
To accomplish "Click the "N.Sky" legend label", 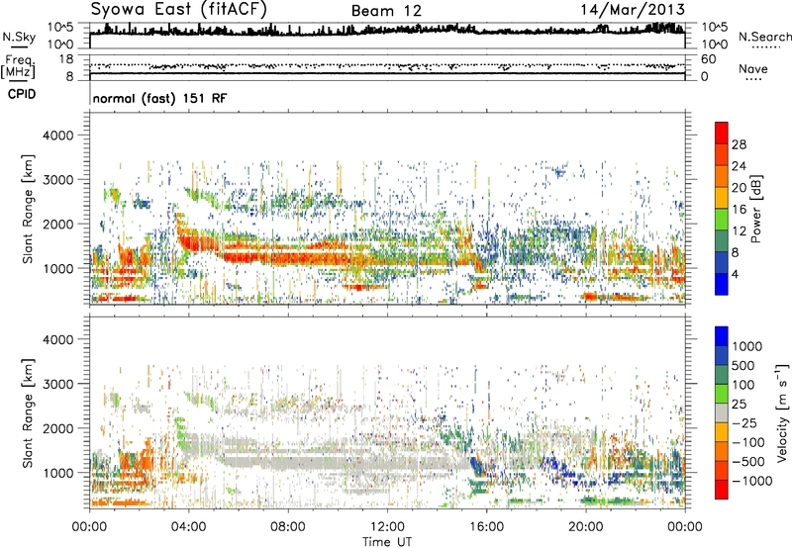I will pos(19,37).
